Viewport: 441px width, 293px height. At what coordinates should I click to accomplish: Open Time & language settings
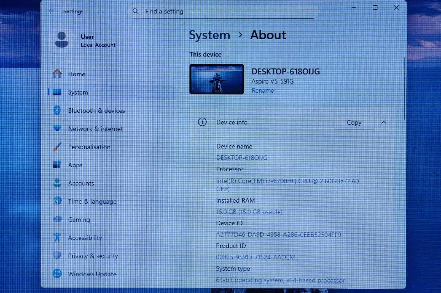(x=92, y=201)
